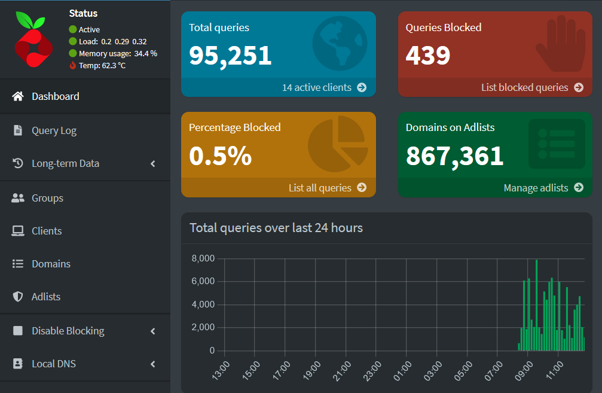Click the Active status indicator dot
The width and height of the screenshot is (602, 393).
[x=73, y=29]
